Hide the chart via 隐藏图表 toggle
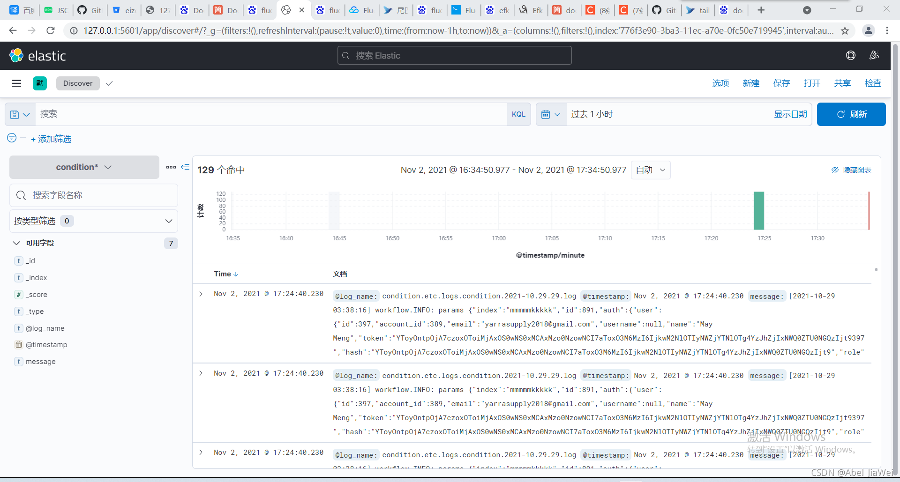Viewport: 900px width, 482px height. (x=851, y=170)
